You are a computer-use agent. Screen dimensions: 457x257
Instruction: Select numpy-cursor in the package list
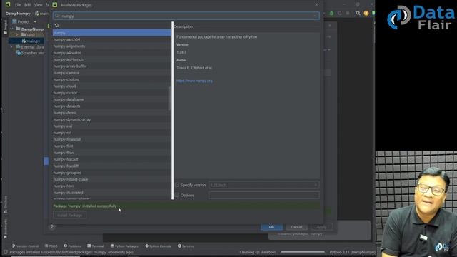111,93
